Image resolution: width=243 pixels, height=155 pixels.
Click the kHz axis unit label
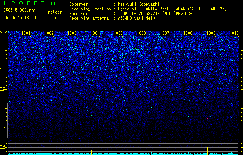pyautogui.click(x=3, y=31)
